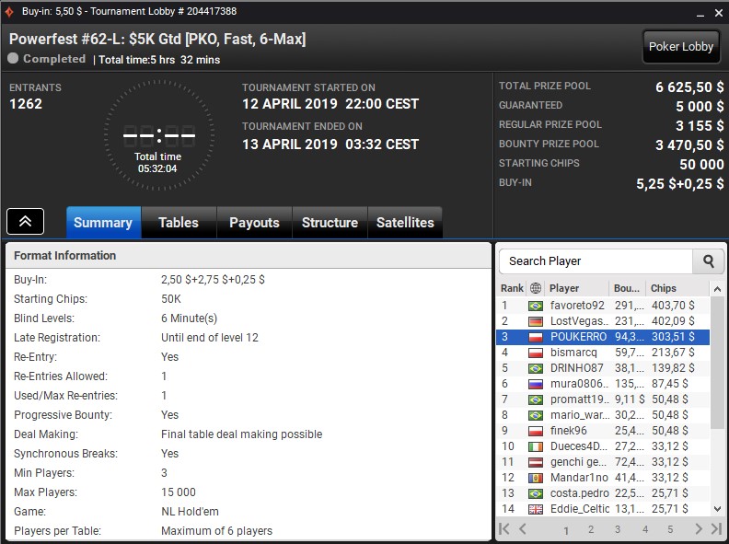Click the partypoker logo in title bar
Viewport: 729px width, 544px height.
9,11
